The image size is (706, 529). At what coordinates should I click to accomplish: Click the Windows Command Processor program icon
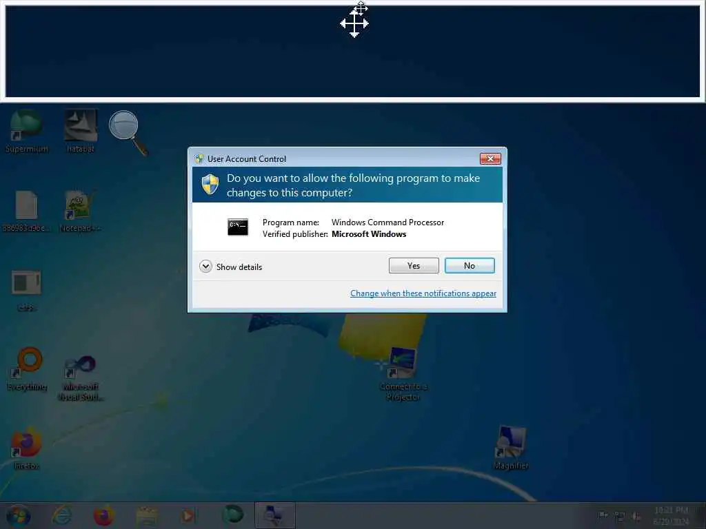point(238,227)
